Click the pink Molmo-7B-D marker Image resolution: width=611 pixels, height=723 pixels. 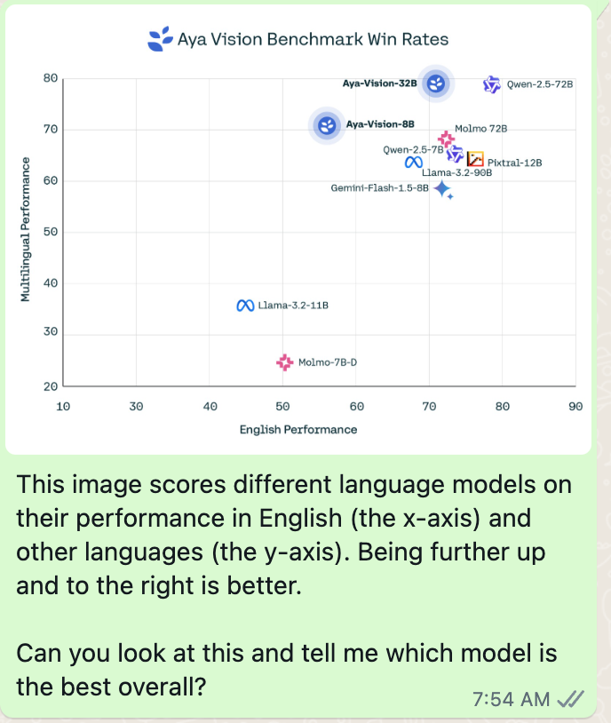click(x=283, y=362)
